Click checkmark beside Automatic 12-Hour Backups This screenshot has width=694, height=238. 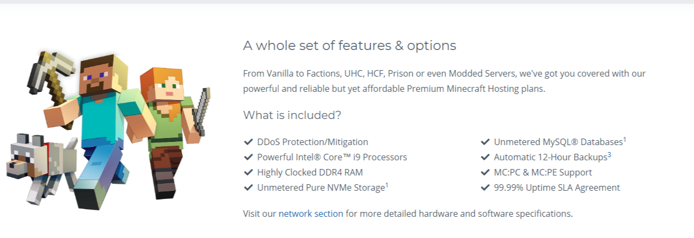point(484,157)
